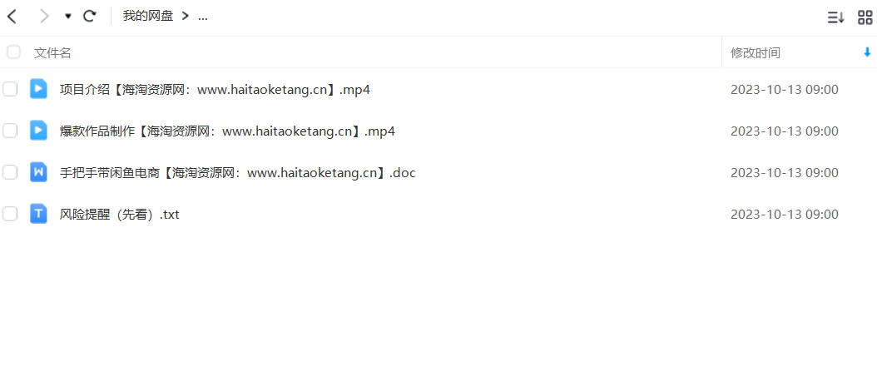The image size is (877, 366).
Task: Click Word icon of 手把手带闲鱼电商 file
Action: [x=38, y=172]
